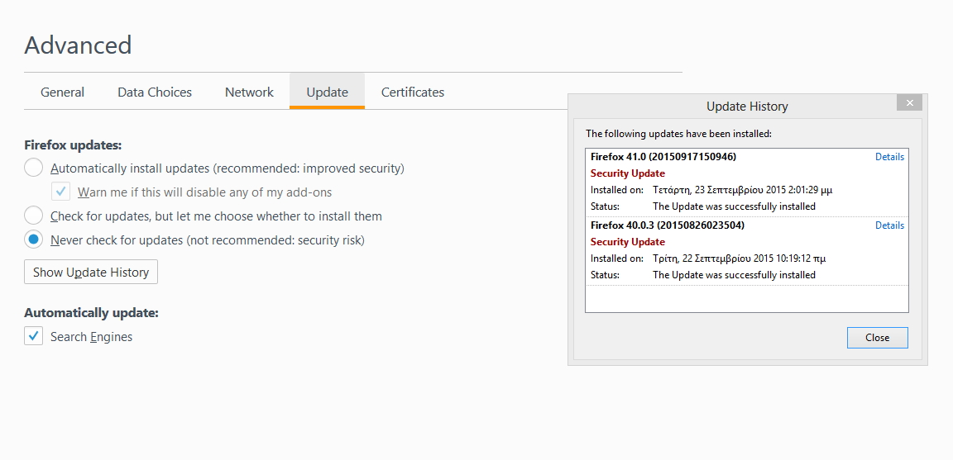Click Update History title bar text
The width and height of the screenshot is (953, 460).
[747, 107]
